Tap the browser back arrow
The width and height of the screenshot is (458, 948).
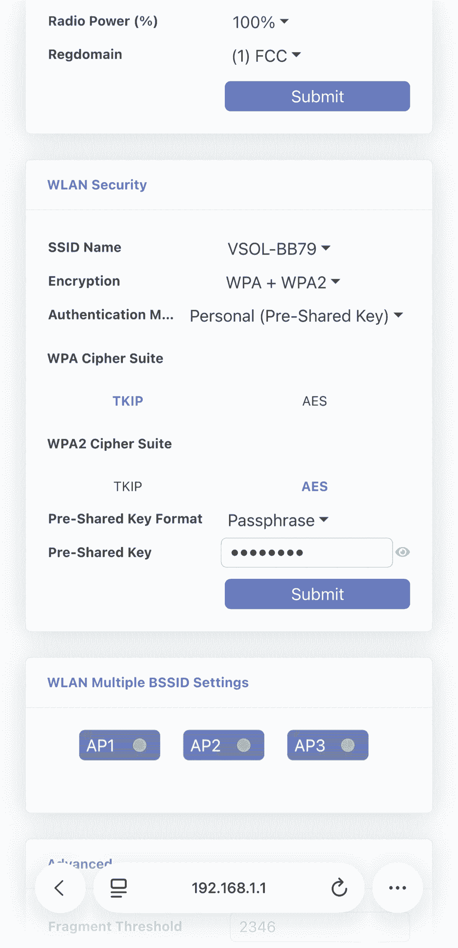click(x=60, y=888)
